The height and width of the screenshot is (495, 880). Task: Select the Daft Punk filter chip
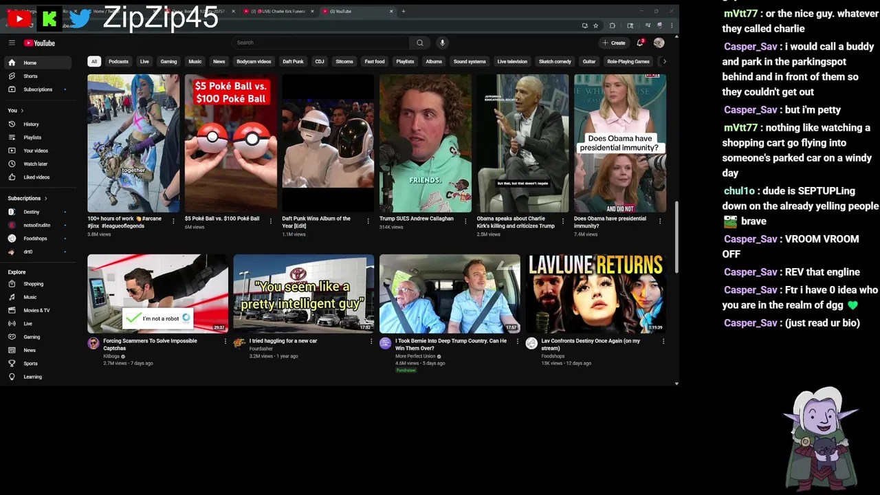293,61
